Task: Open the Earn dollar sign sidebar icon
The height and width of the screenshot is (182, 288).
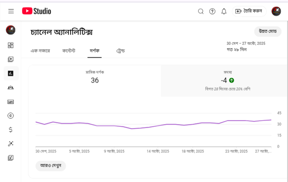Action: pyautogui.click(x=11, y=130)
